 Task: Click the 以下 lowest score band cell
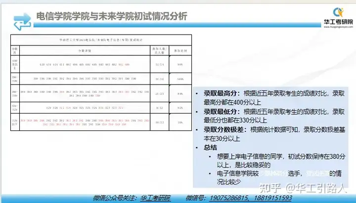click(x=15, y=122)
